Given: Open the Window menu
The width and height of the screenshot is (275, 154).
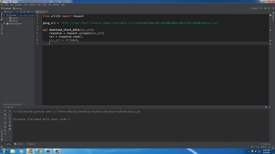Looking at the screenshot, I should 56,5.
